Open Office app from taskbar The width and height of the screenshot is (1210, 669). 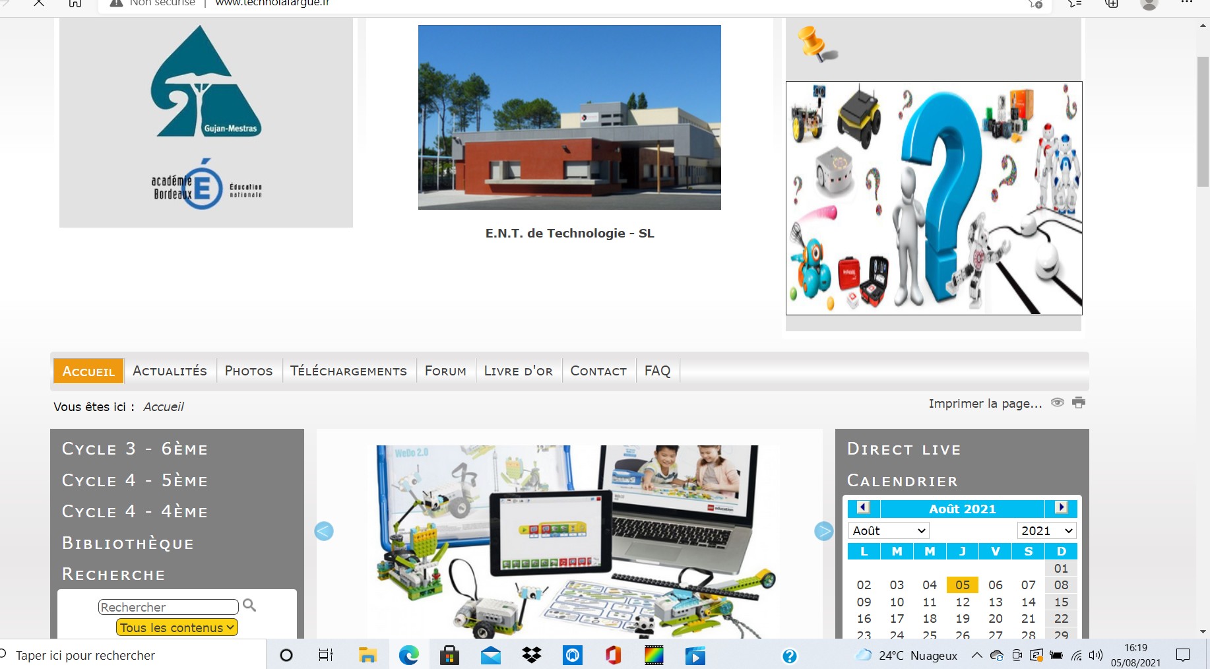(x=613, y=655)
